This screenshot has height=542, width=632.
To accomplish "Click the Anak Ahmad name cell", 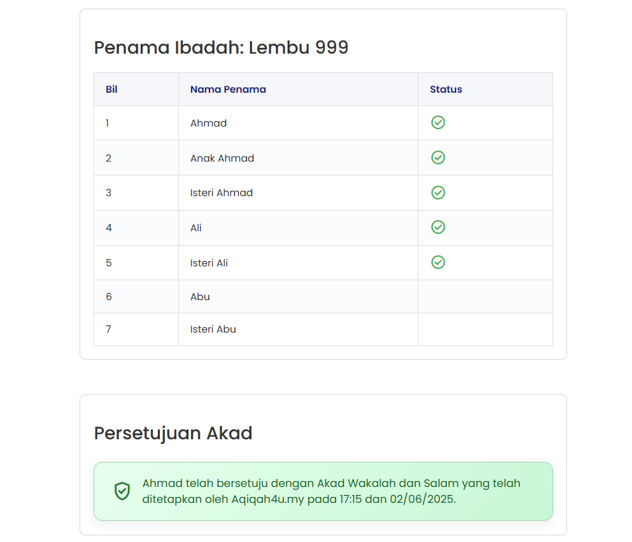I will (222, 158).
